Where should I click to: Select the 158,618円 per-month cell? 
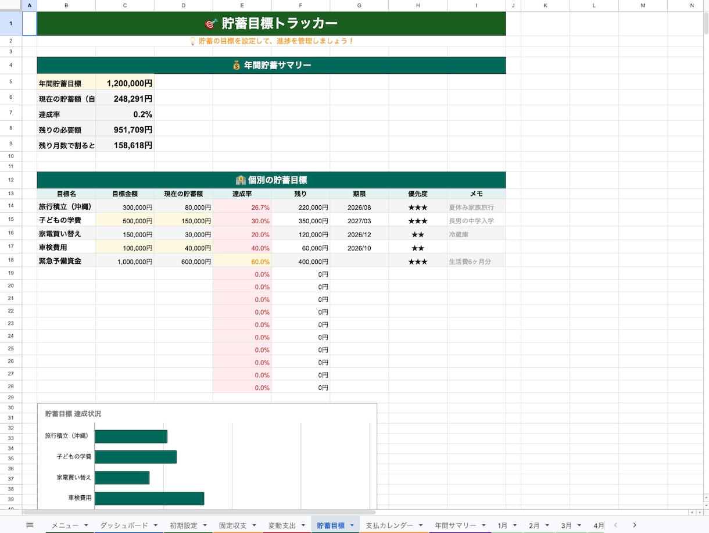pyautogui.click(x=125, y=145)
